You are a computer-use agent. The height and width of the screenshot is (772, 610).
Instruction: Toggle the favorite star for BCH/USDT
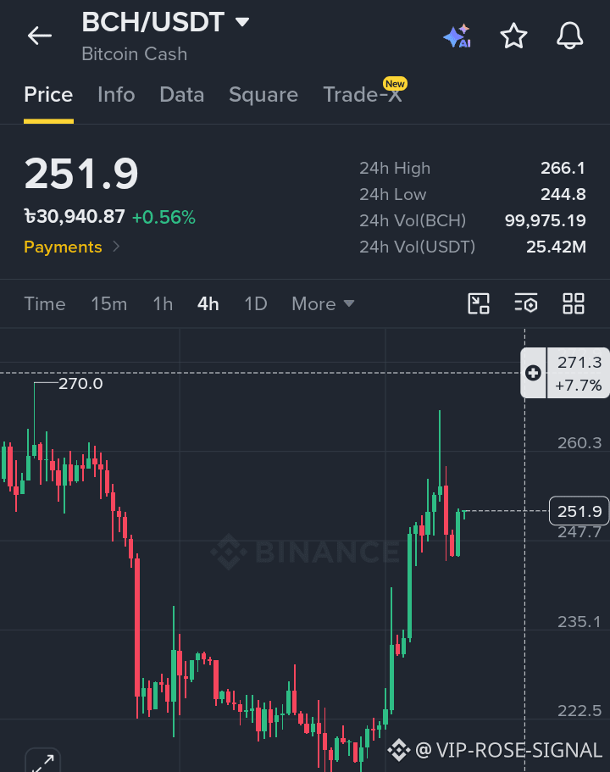pyautogui.click(x=513, y=36)
